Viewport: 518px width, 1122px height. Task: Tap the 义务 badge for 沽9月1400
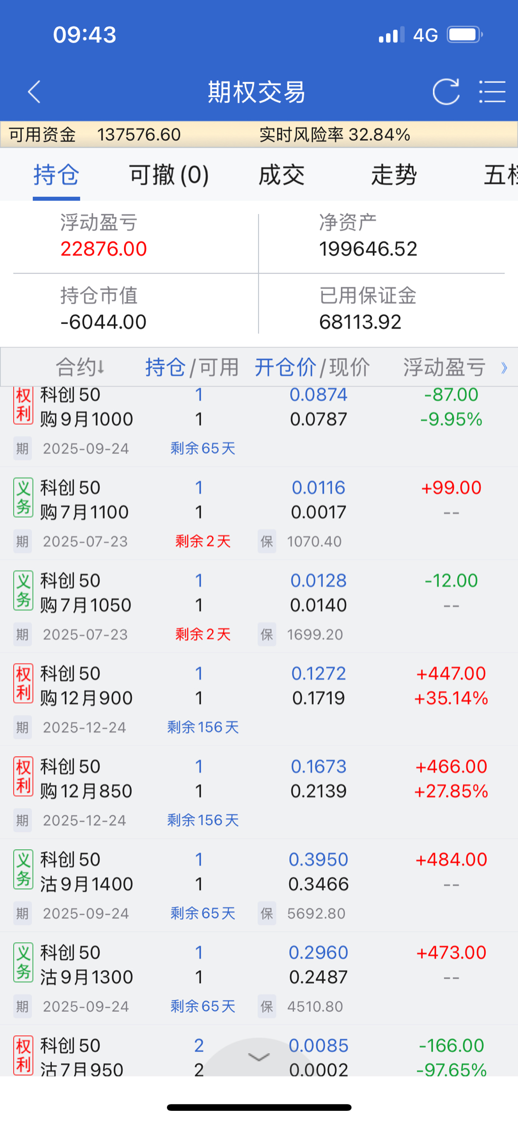[23, 870]
